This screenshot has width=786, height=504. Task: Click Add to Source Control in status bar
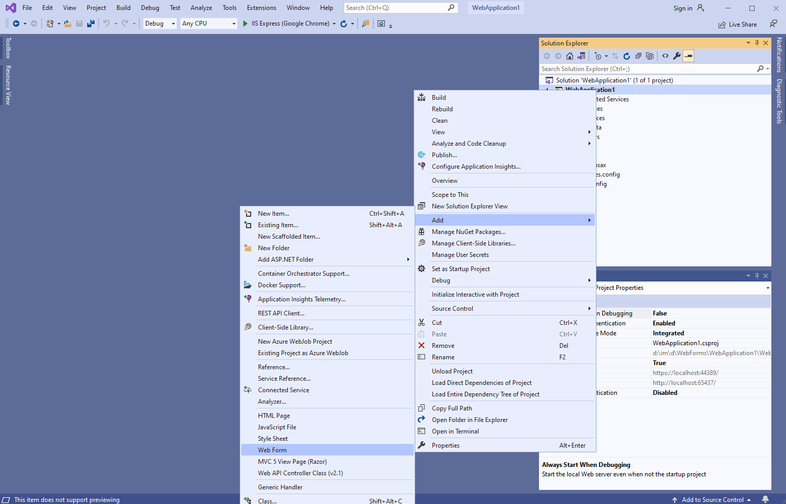pyautogui.click(x=712, y=500)
